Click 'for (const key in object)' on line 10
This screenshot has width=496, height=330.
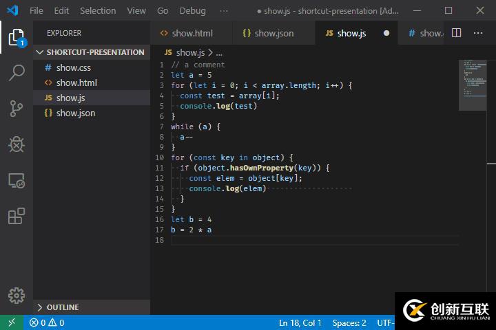click(227, 157)
